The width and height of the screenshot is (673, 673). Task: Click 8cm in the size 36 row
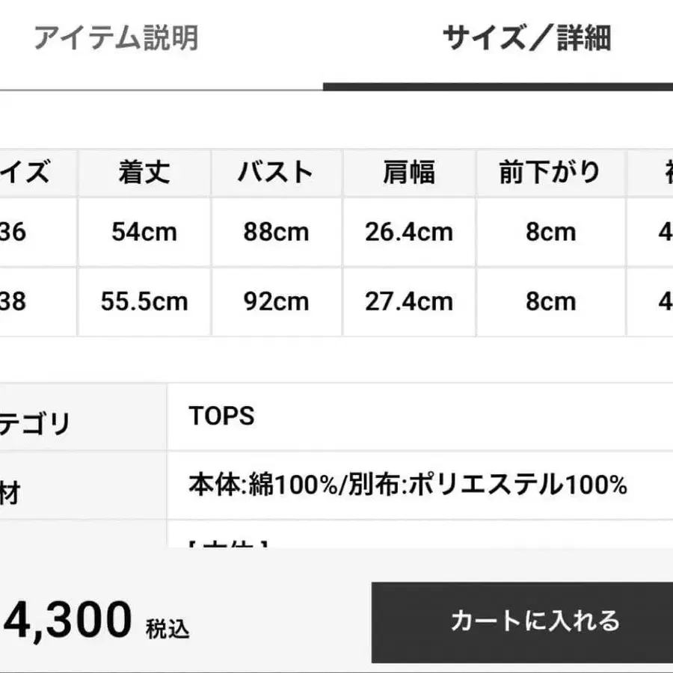550,232
